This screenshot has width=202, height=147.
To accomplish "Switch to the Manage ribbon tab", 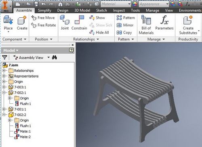I will pos(152,10).
